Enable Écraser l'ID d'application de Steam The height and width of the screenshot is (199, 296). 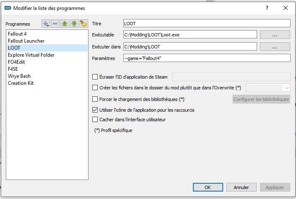[95, 77]
